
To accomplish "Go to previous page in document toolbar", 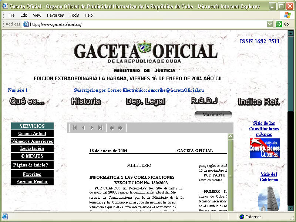I will (83, 128).
